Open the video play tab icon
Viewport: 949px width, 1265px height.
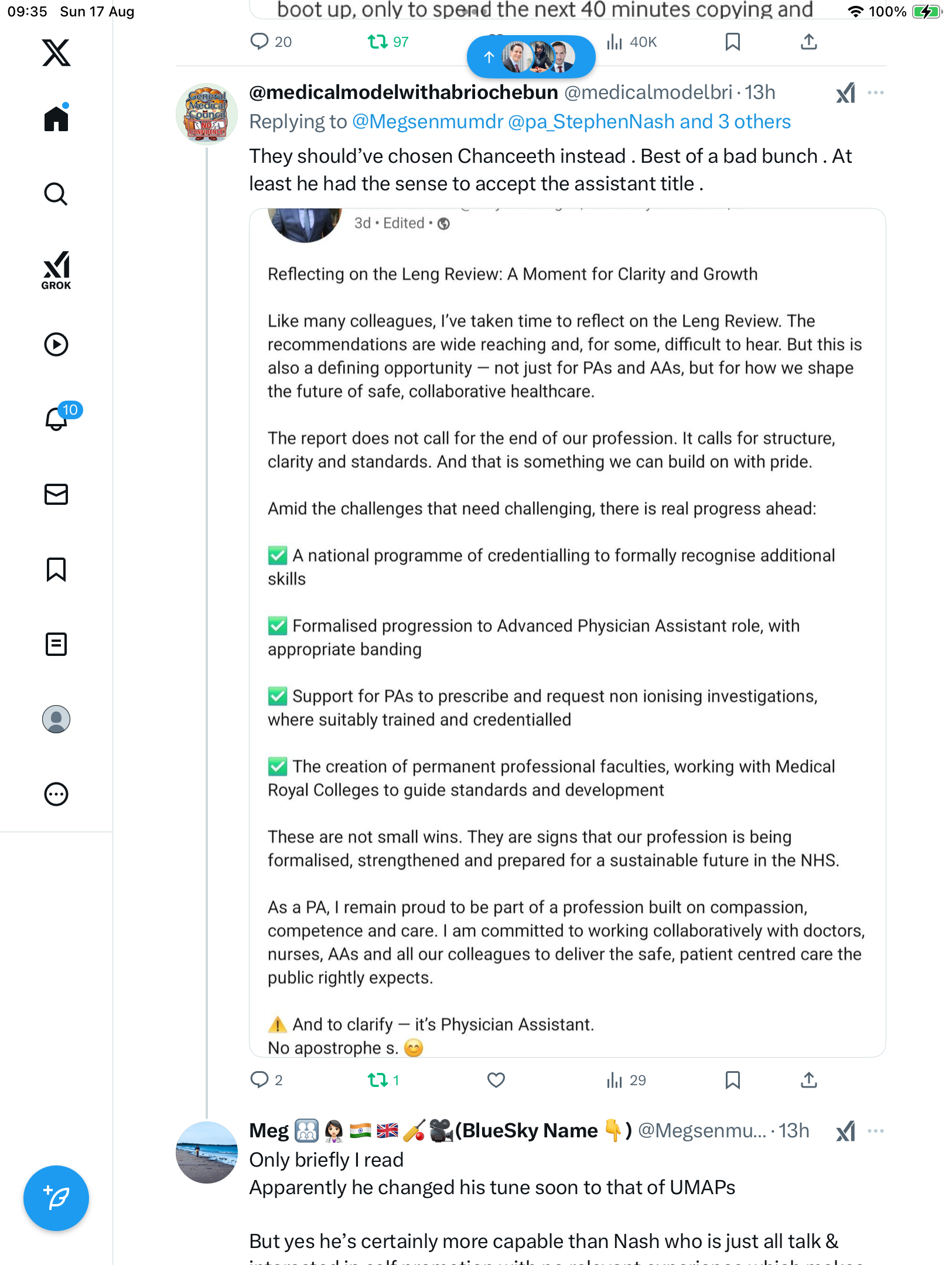click(x=56, y=344)
